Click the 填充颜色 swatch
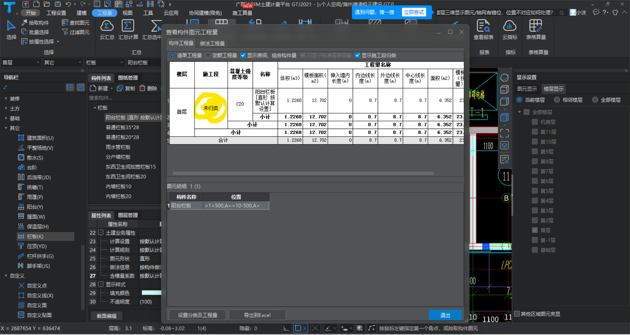Image resolution: width=630 pixels, height=335 pixels. point(151,293)
